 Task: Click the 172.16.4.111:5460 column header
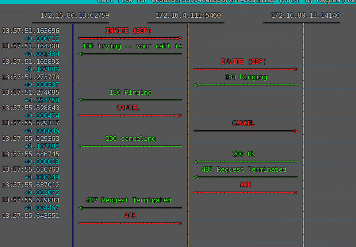click(x=188, y=15)
